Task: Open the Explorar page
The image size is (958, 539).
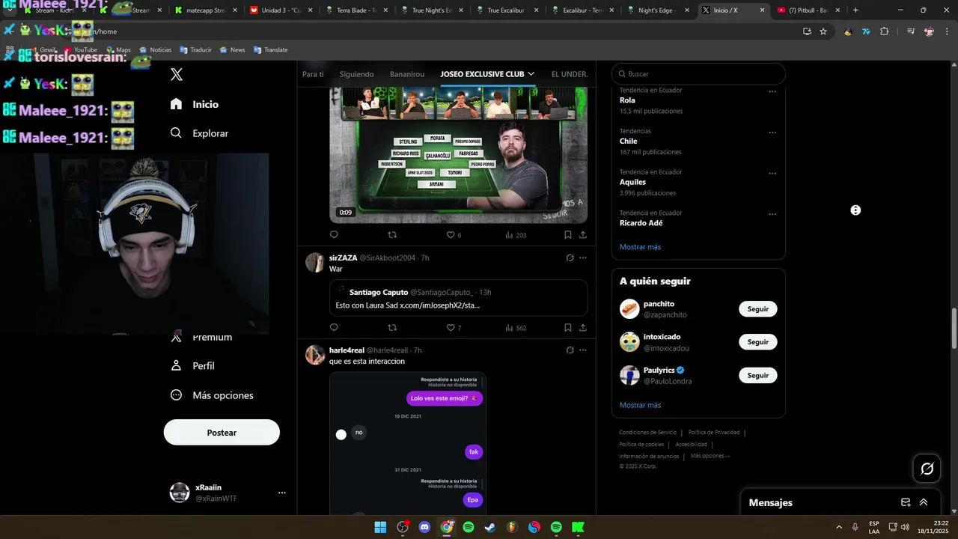Action: (x=199, y=133)
